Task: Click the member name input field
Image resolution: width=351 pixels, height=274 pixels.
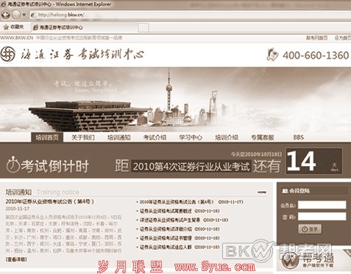Action: [322, 205]
